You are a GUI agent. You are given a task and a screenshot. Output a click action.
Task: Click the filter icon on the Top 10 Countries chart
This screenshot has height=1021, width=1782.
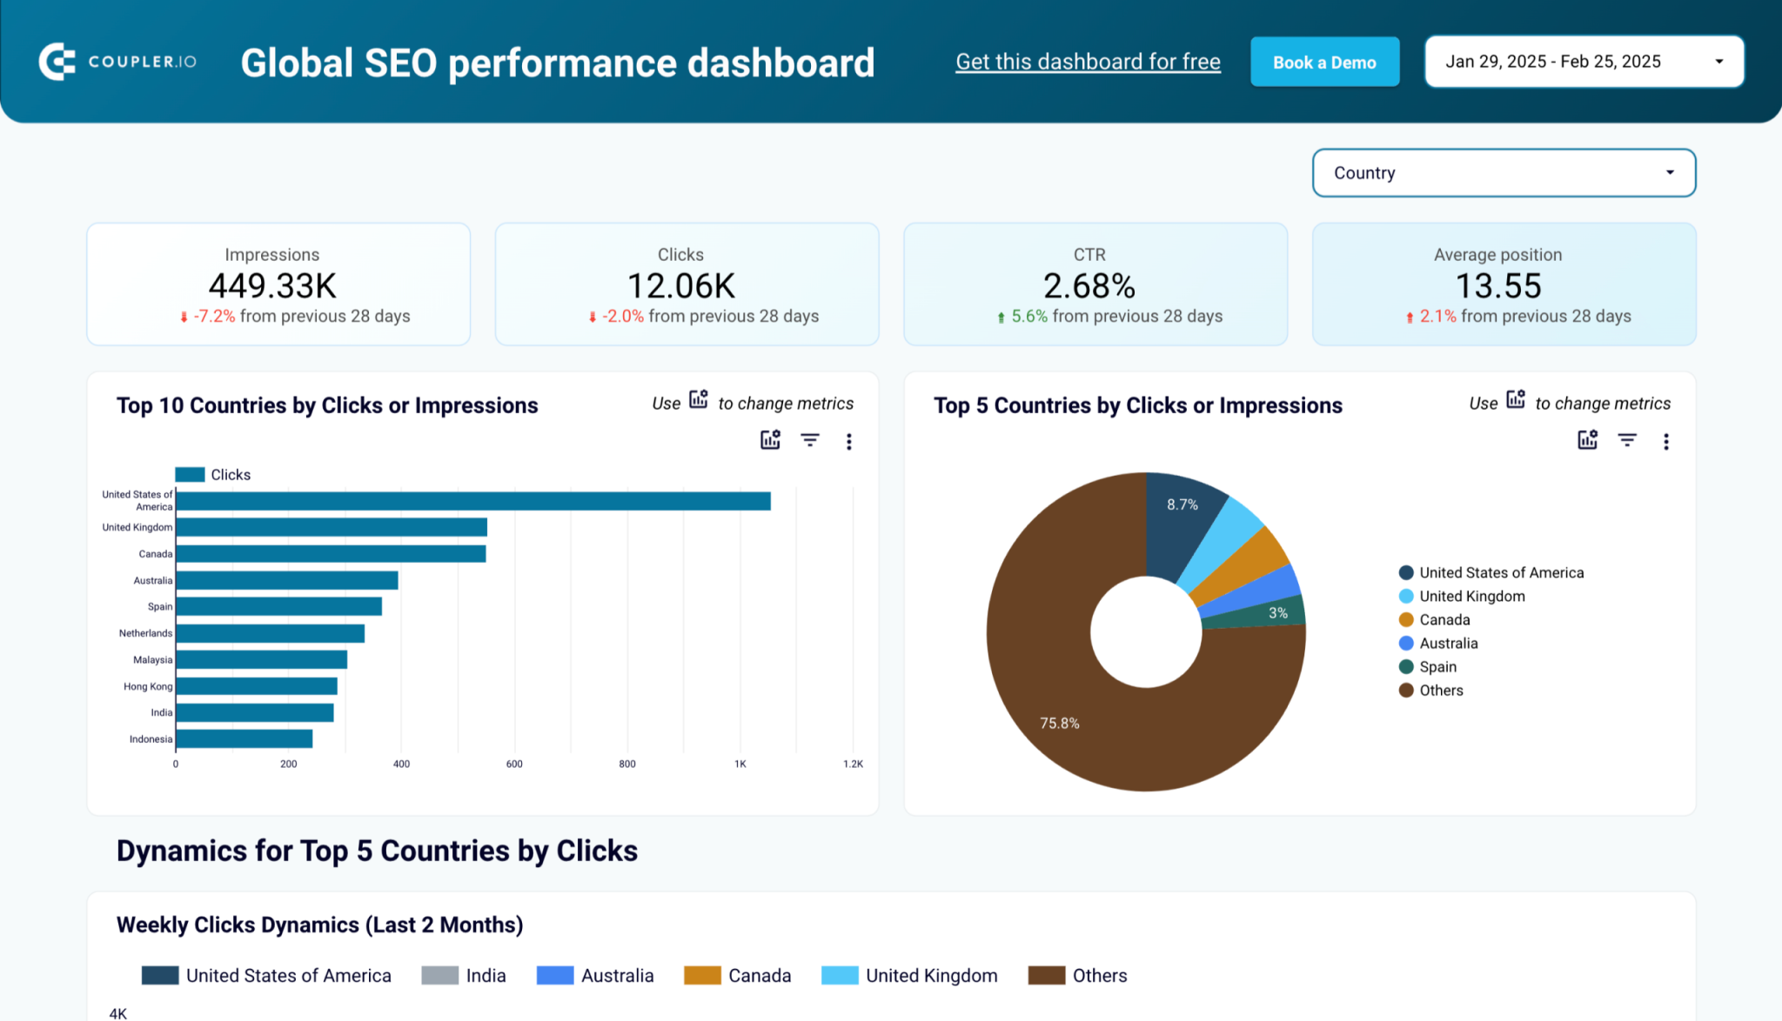[810, 441]
